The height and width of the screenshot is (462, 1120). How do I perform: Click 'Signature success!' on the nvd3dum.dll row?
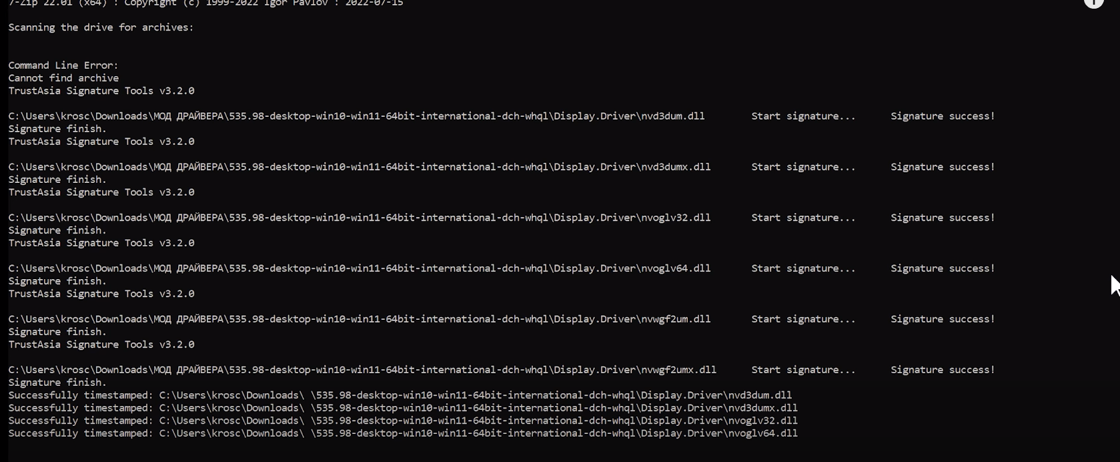tap(943, 116)
